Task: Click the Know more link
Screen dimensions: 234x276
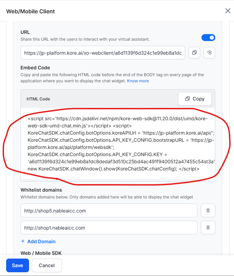Action: (138, 81)
